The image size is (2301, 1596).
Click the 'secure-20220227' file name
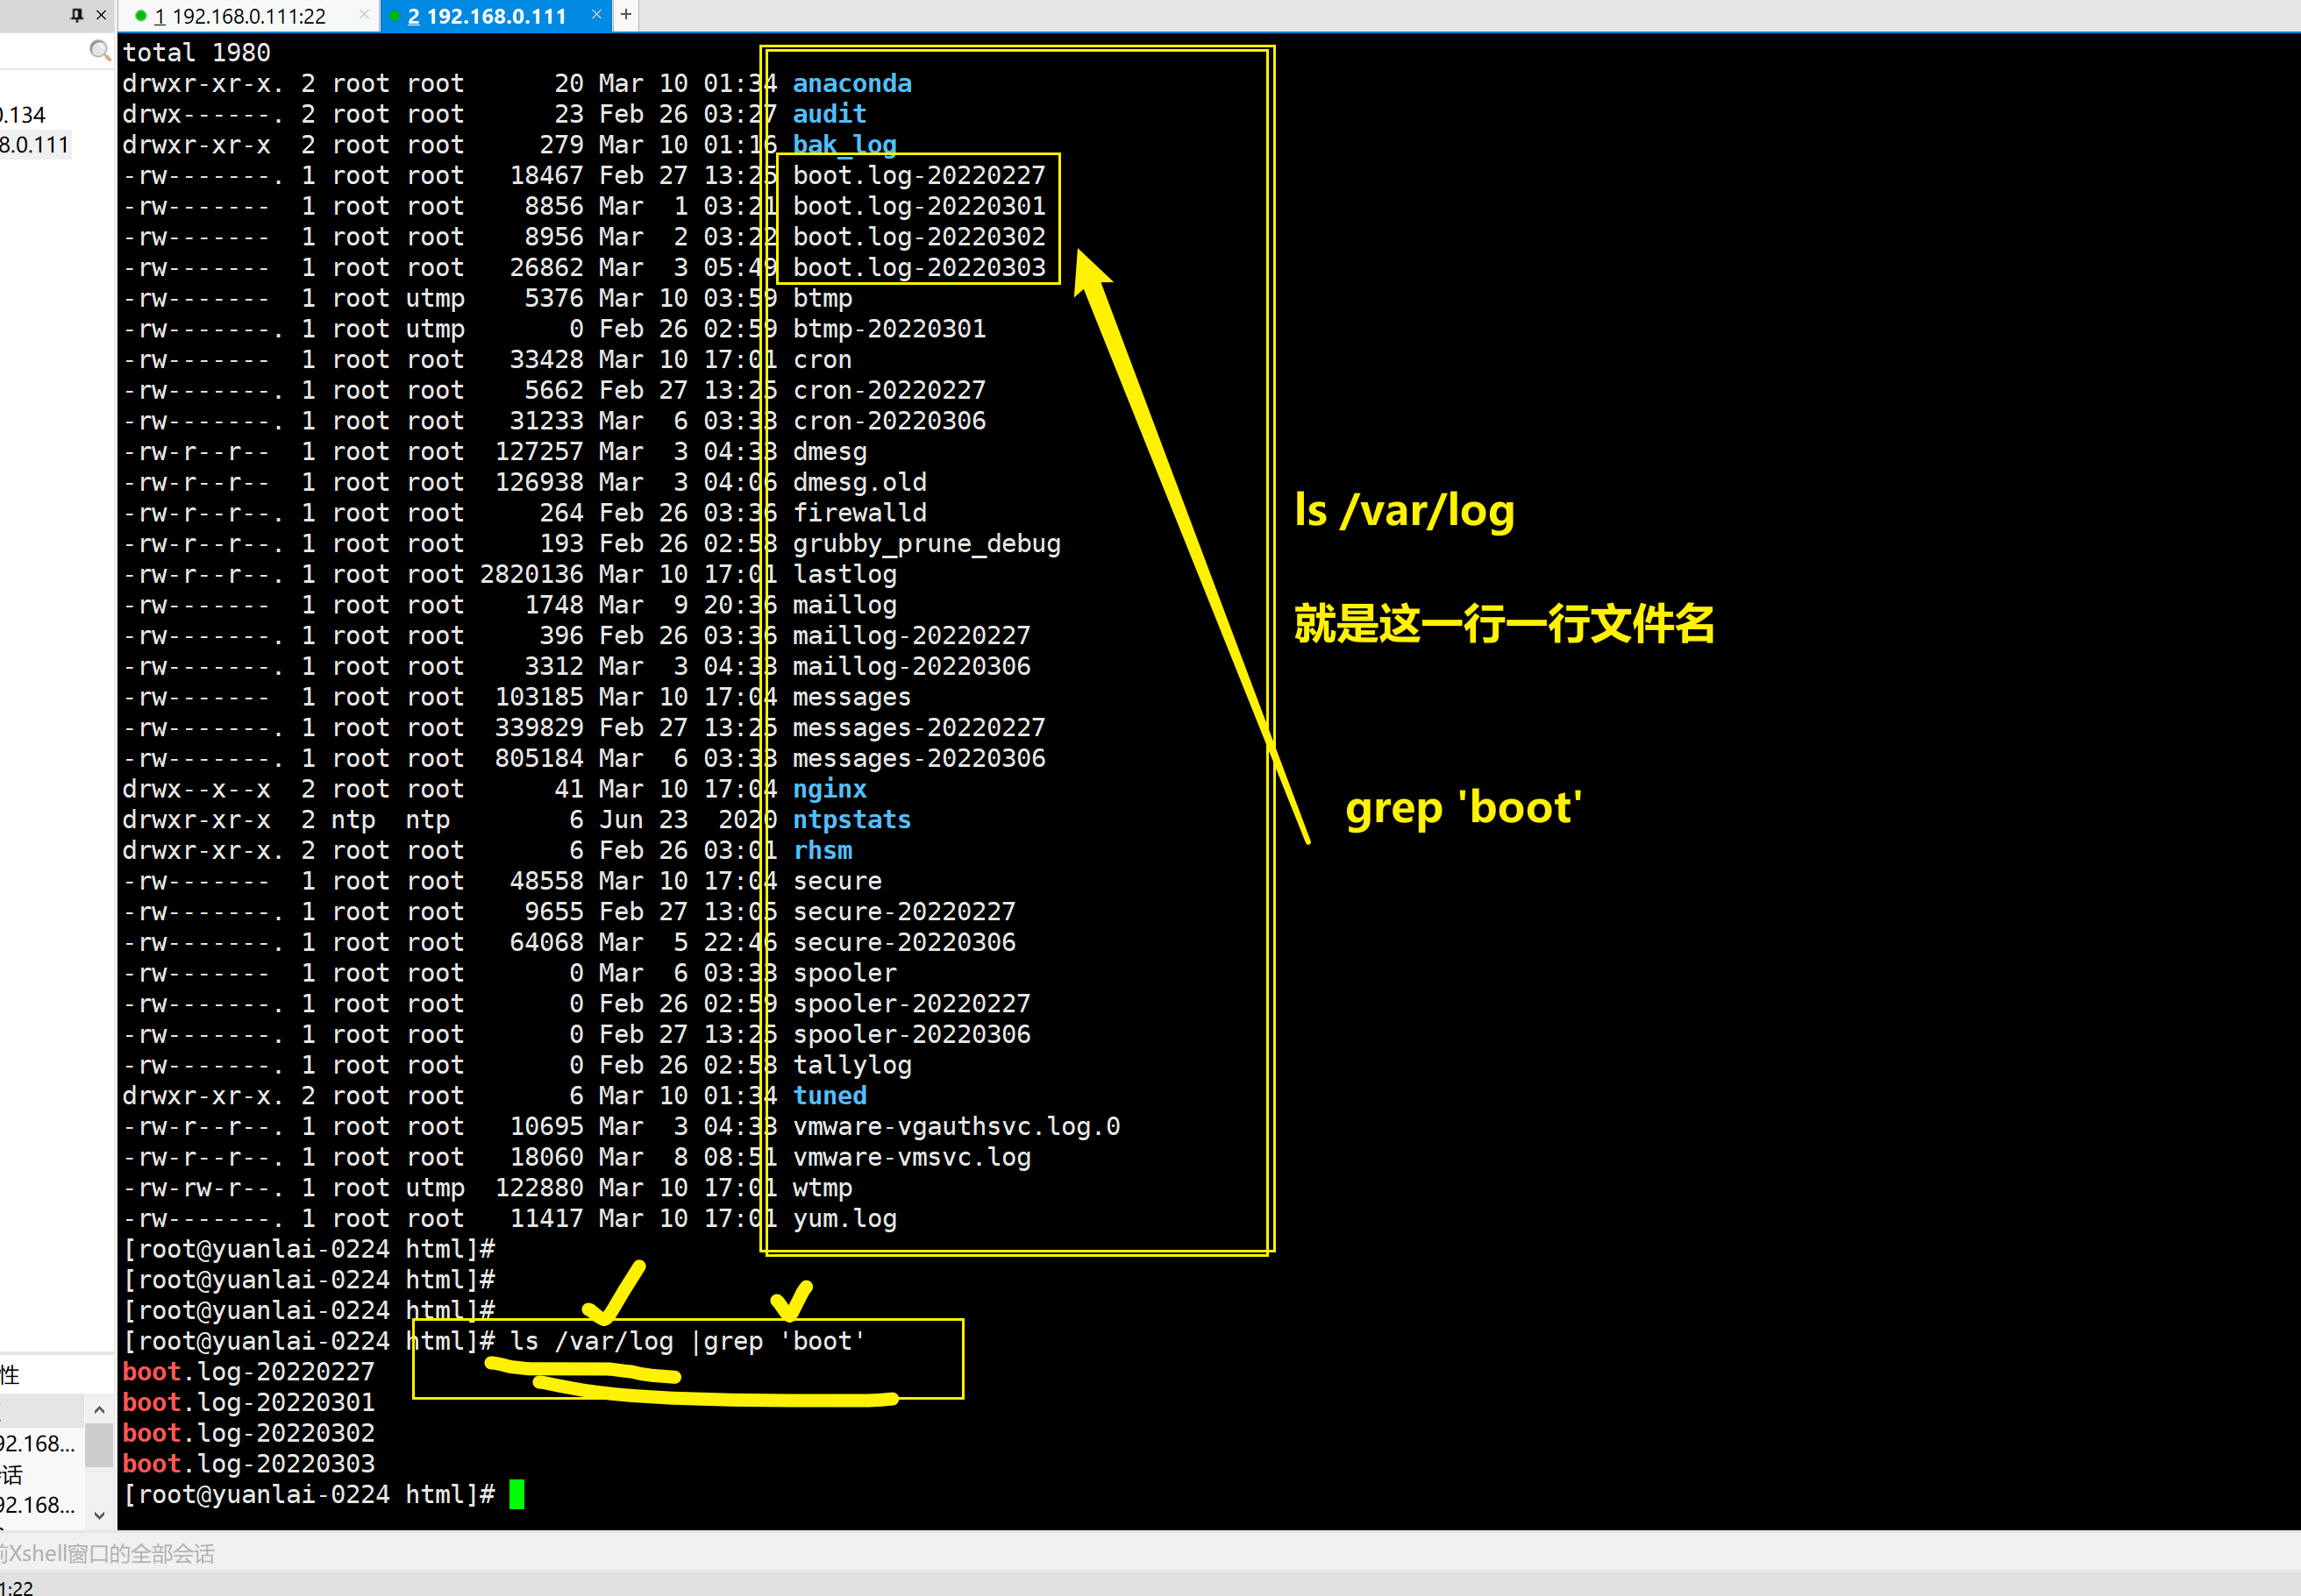pyautogui.click(x=904, y=912)
